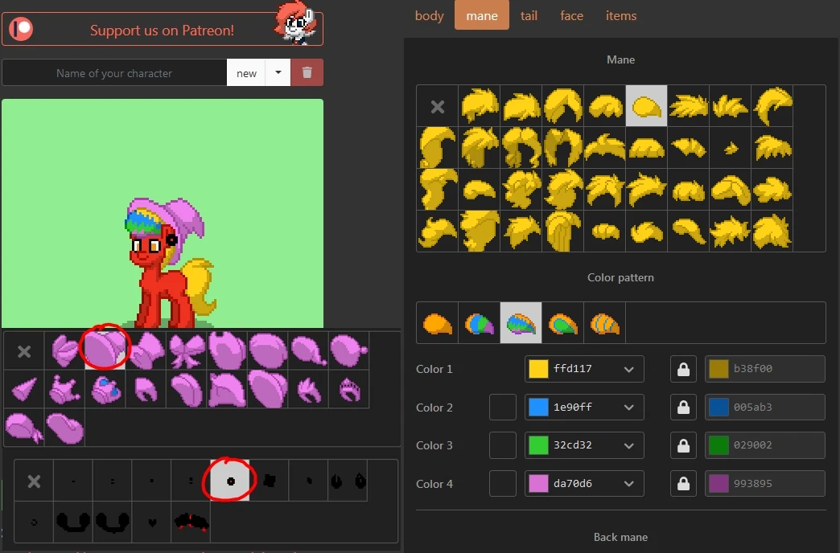Click the 993895 outline color swatch
This screenshot has width=840, height=553.
pyautogui.click(x=719, y=483)
